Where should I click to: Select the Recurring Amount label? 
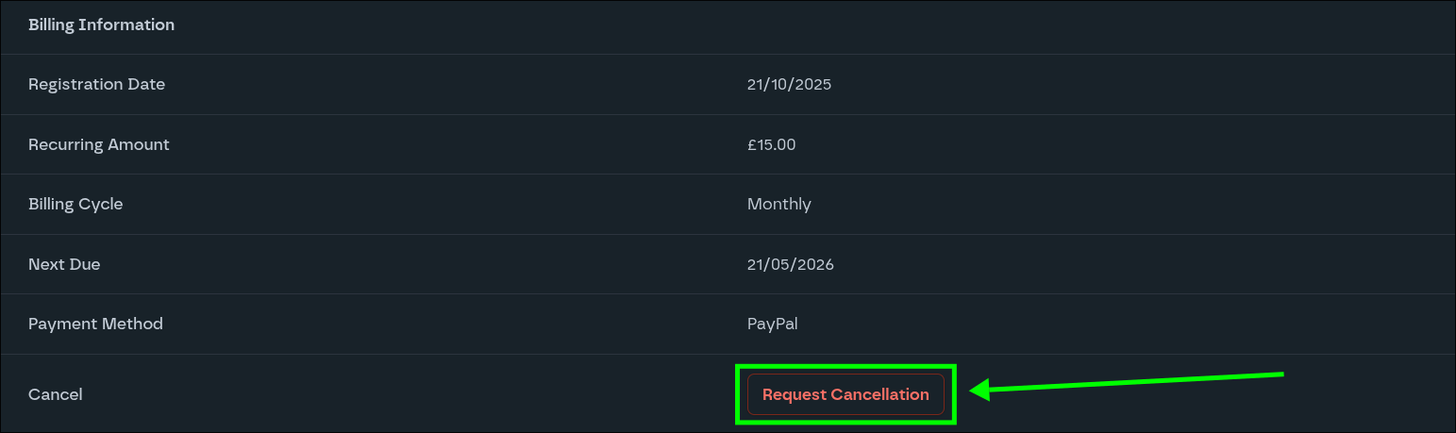(98, 144)
